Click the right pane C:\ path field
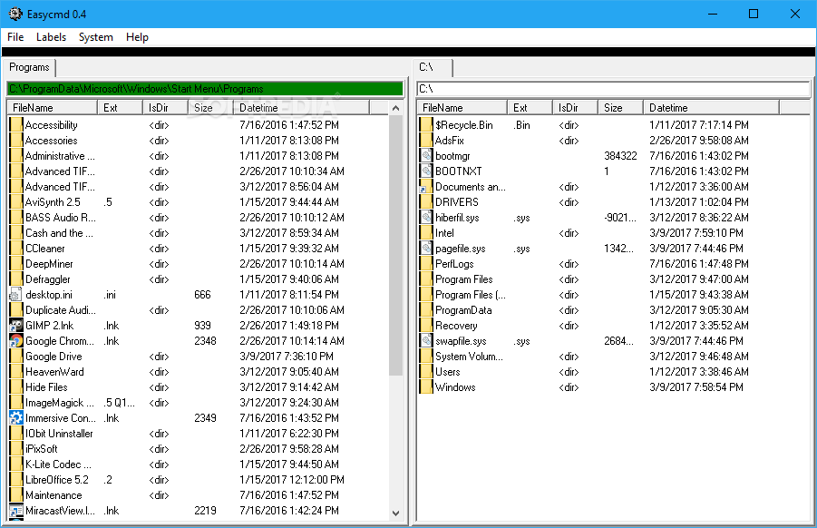This screenshot has width=817, height=528. [x=613, y=89]
